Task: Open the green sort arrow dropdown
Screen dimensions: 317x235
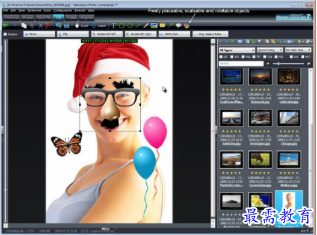Action: point(282,41)
